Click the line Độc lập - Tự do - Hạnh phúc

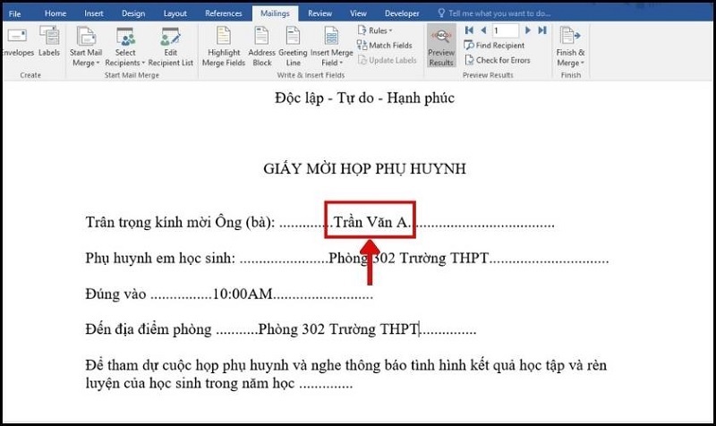[364, 98]
